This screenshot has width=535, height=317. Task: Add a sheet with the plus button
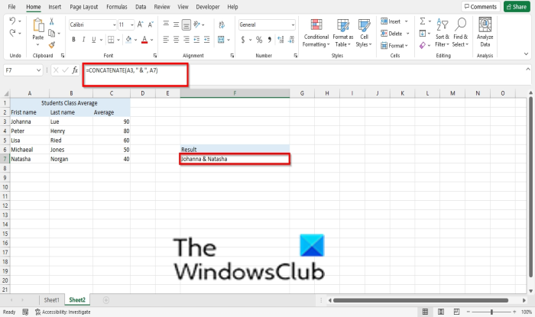click(x=106, y=300)
